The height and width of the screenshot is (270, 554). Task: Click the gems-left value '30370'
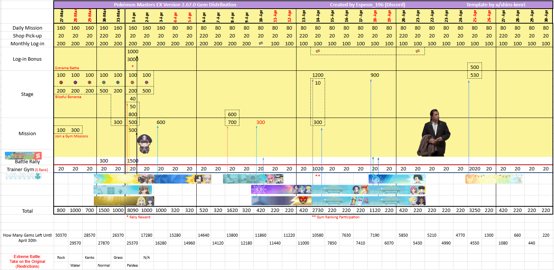[x=61, y=235]
